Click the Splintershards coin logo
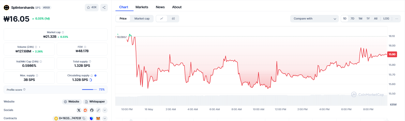Image resolution: width=405 pixels, height=121 pixels. point(6,7)
